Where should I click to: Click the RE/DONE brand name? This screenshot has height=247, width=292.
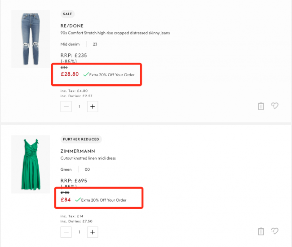[x=72, y=26]
